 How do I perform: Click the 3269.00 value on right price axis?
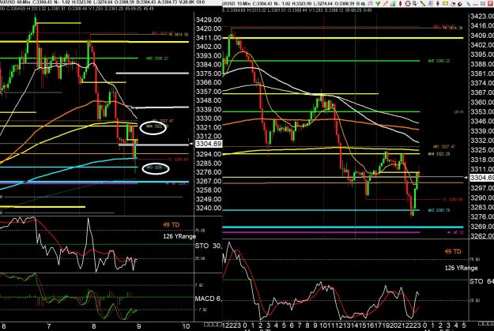pos(482,227)
